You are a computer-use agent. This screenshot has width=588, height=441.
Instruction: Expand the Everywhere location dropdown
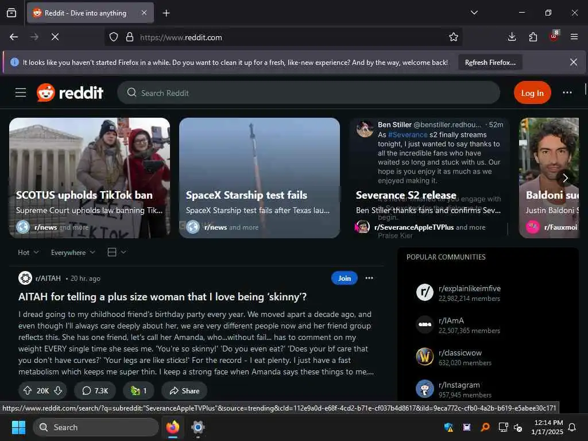click(73, 253)
